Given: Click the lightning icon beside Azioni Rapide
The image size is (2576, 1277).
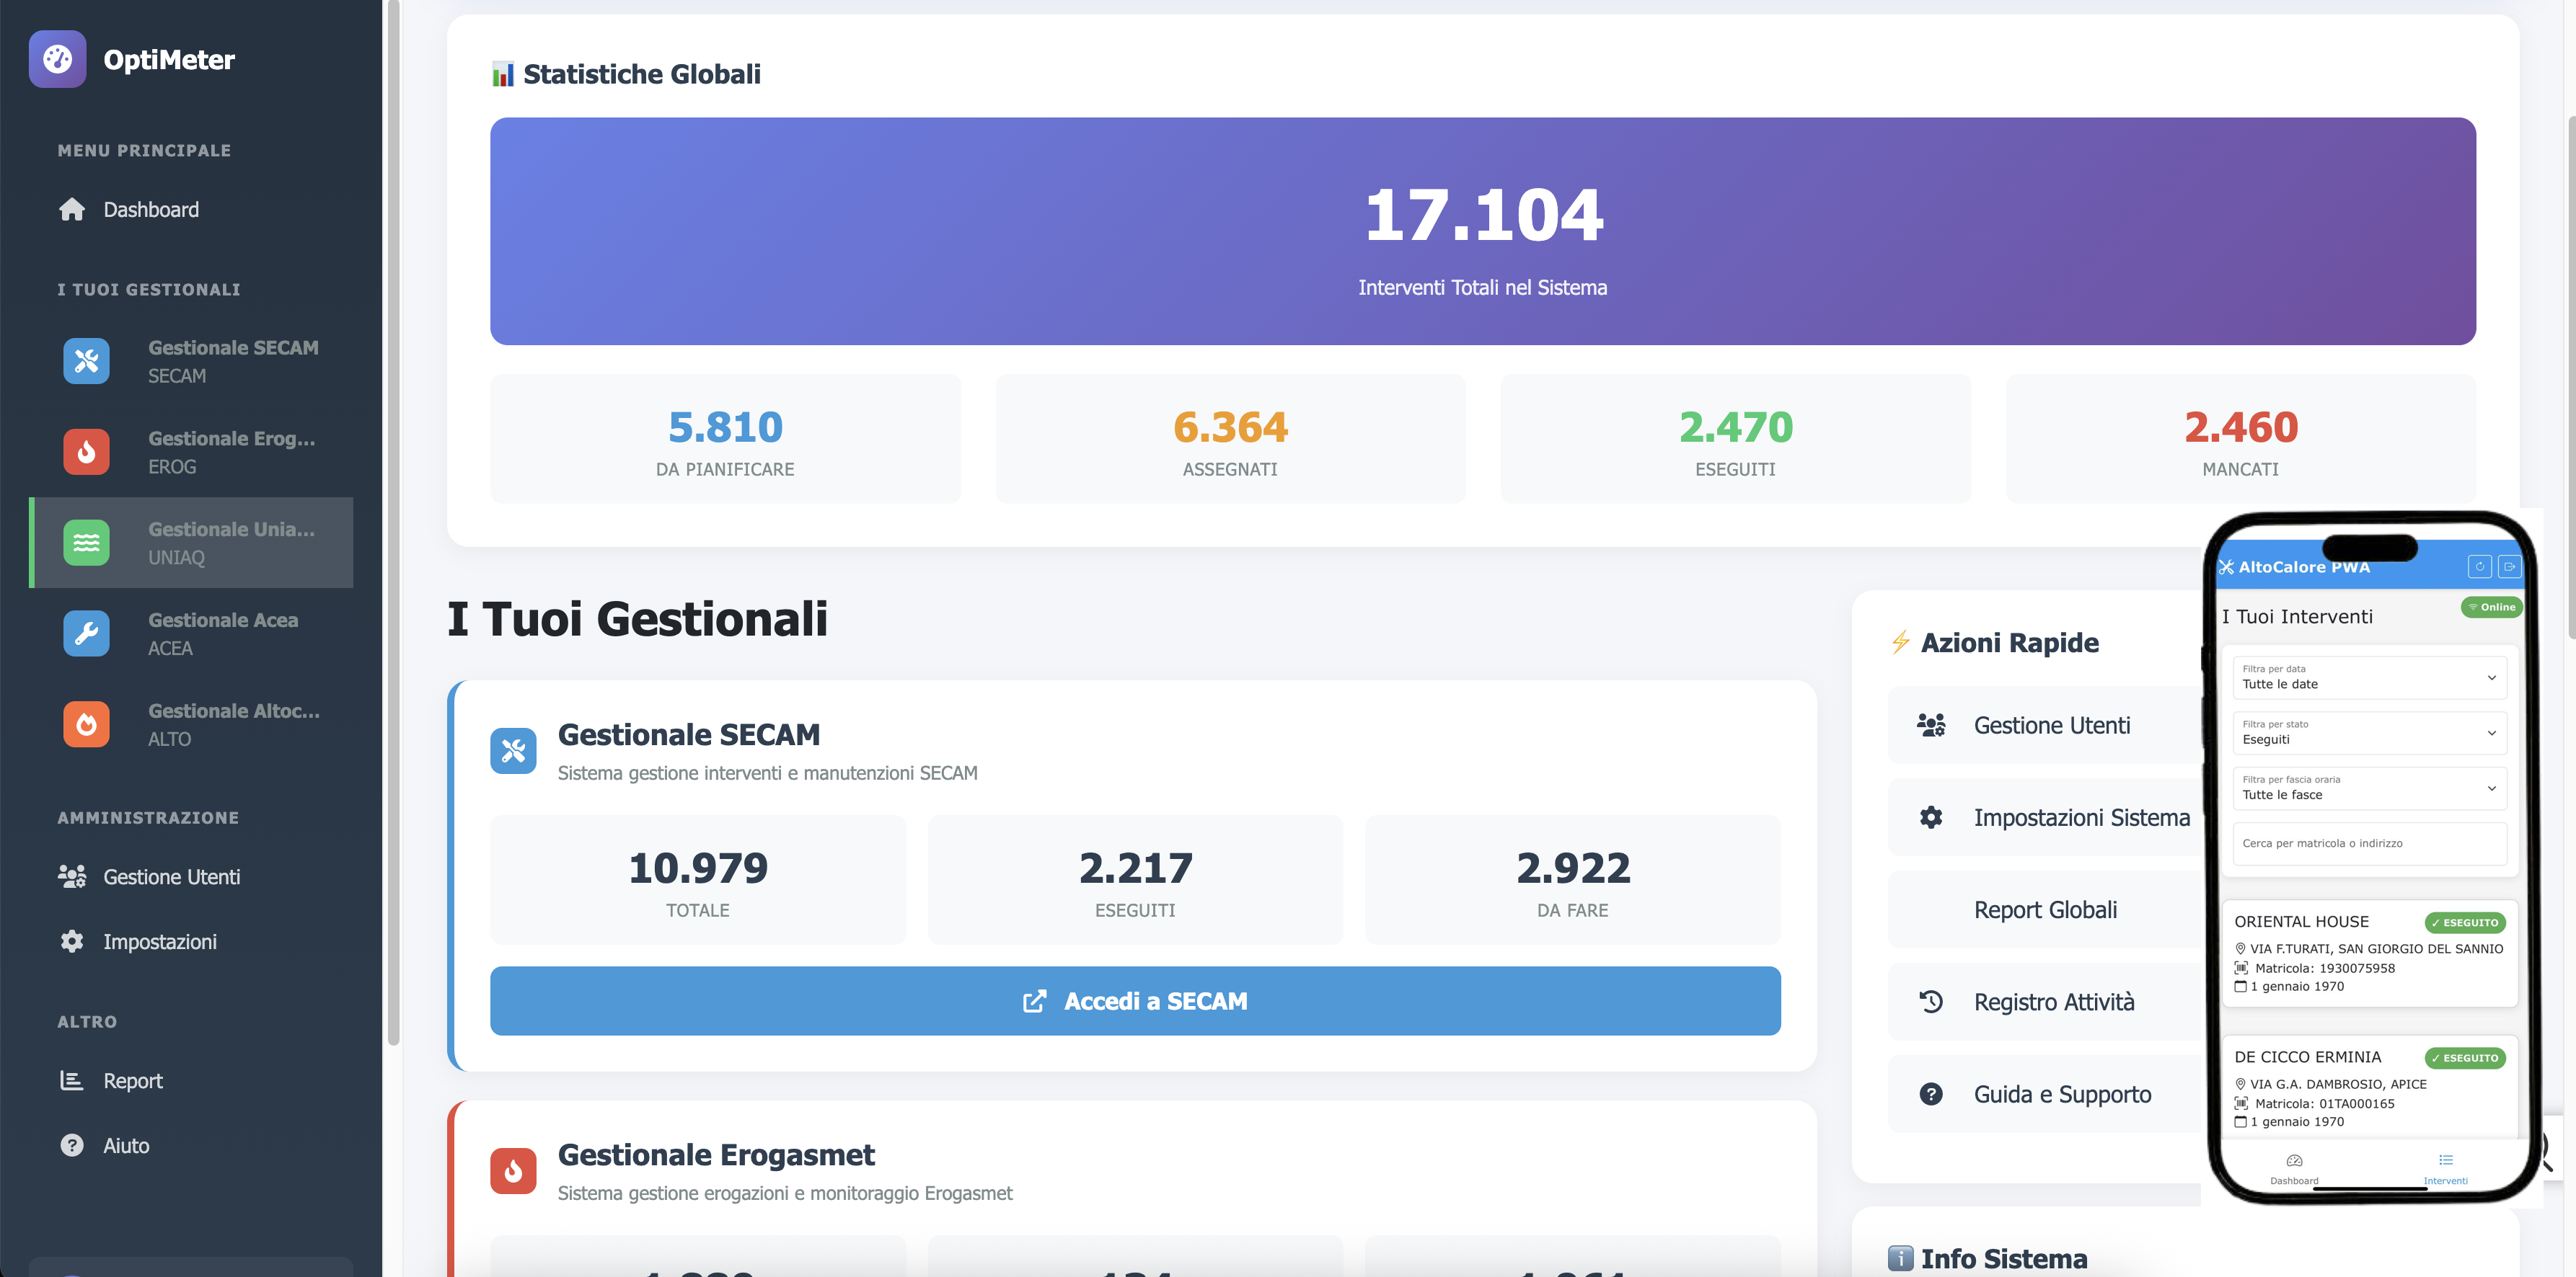Looking at the screenshot, I should tap(1900, 641).
